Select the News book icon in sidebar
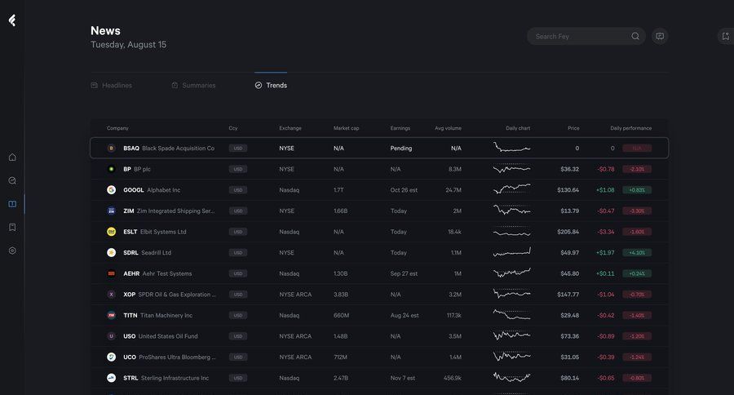 (12, 204)
